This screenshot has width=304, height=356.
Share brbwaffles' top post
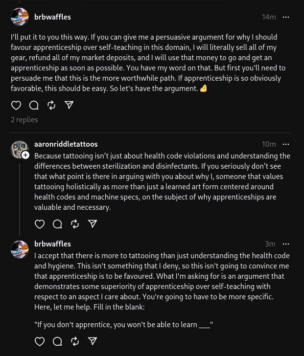tap(69, 105)
